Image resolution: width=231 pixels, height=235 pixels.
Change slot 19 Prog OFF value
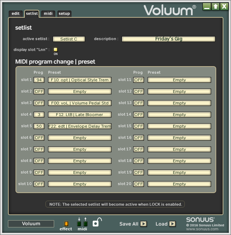pos(139,172)
